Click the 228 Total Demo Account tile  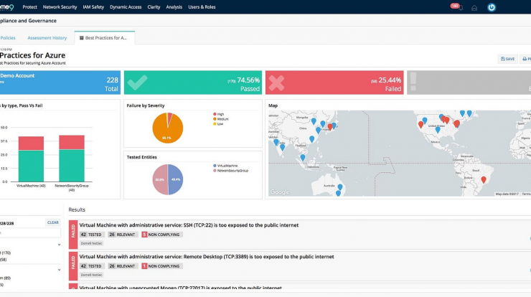coord(60,82)
